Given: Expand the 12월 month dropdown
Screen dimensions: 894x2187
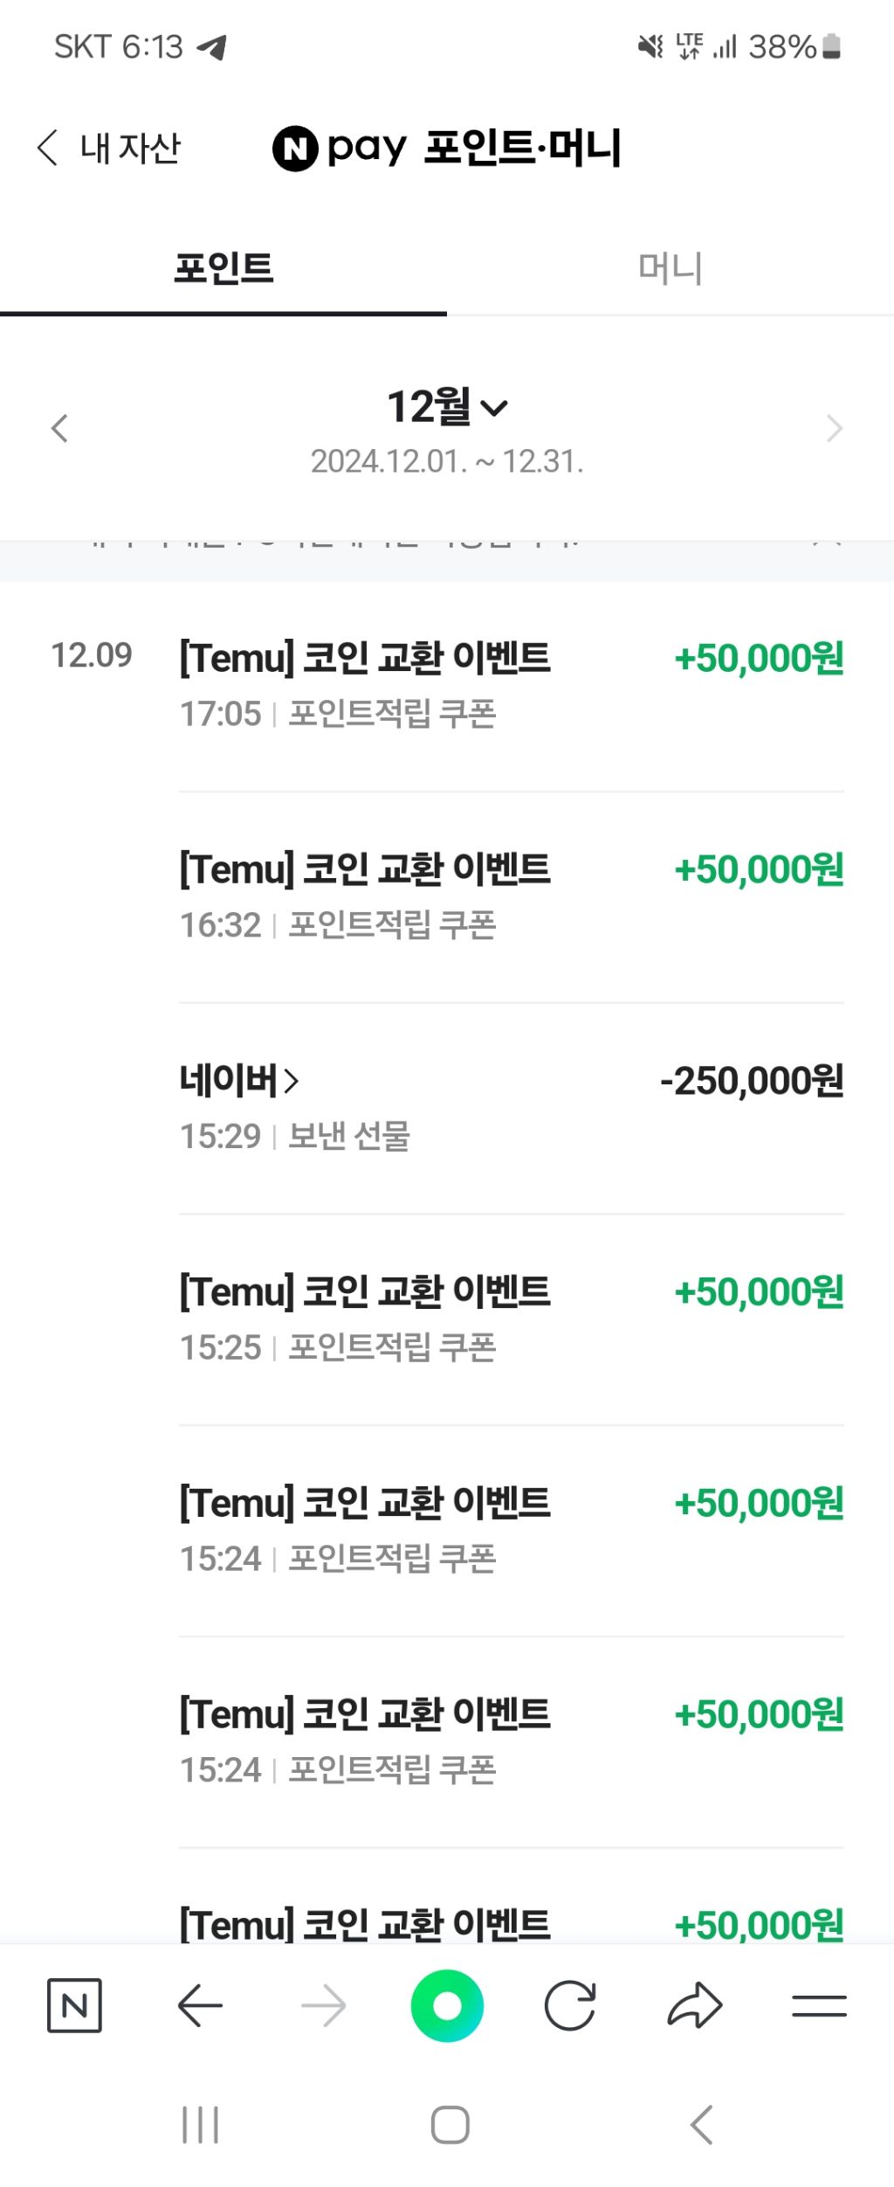Looking at the screenshot, I should [447, 407].
